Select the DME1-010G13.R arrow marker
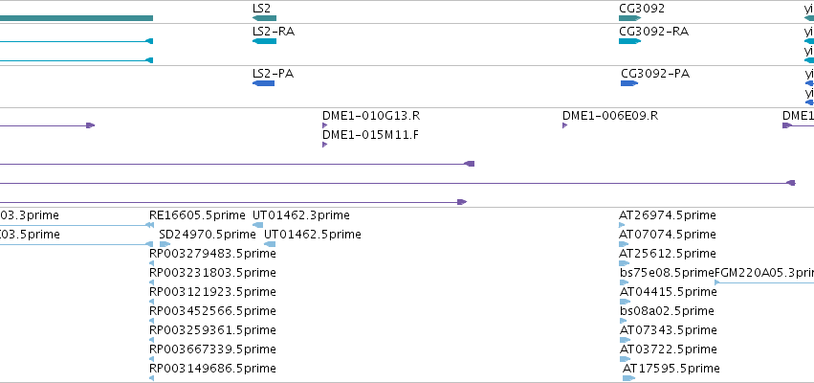This screenshot has width=814, height=383. [325, 125]
